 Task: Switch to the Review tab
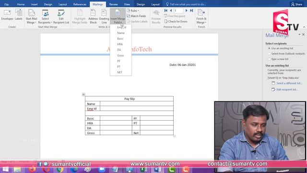[114, 4]
